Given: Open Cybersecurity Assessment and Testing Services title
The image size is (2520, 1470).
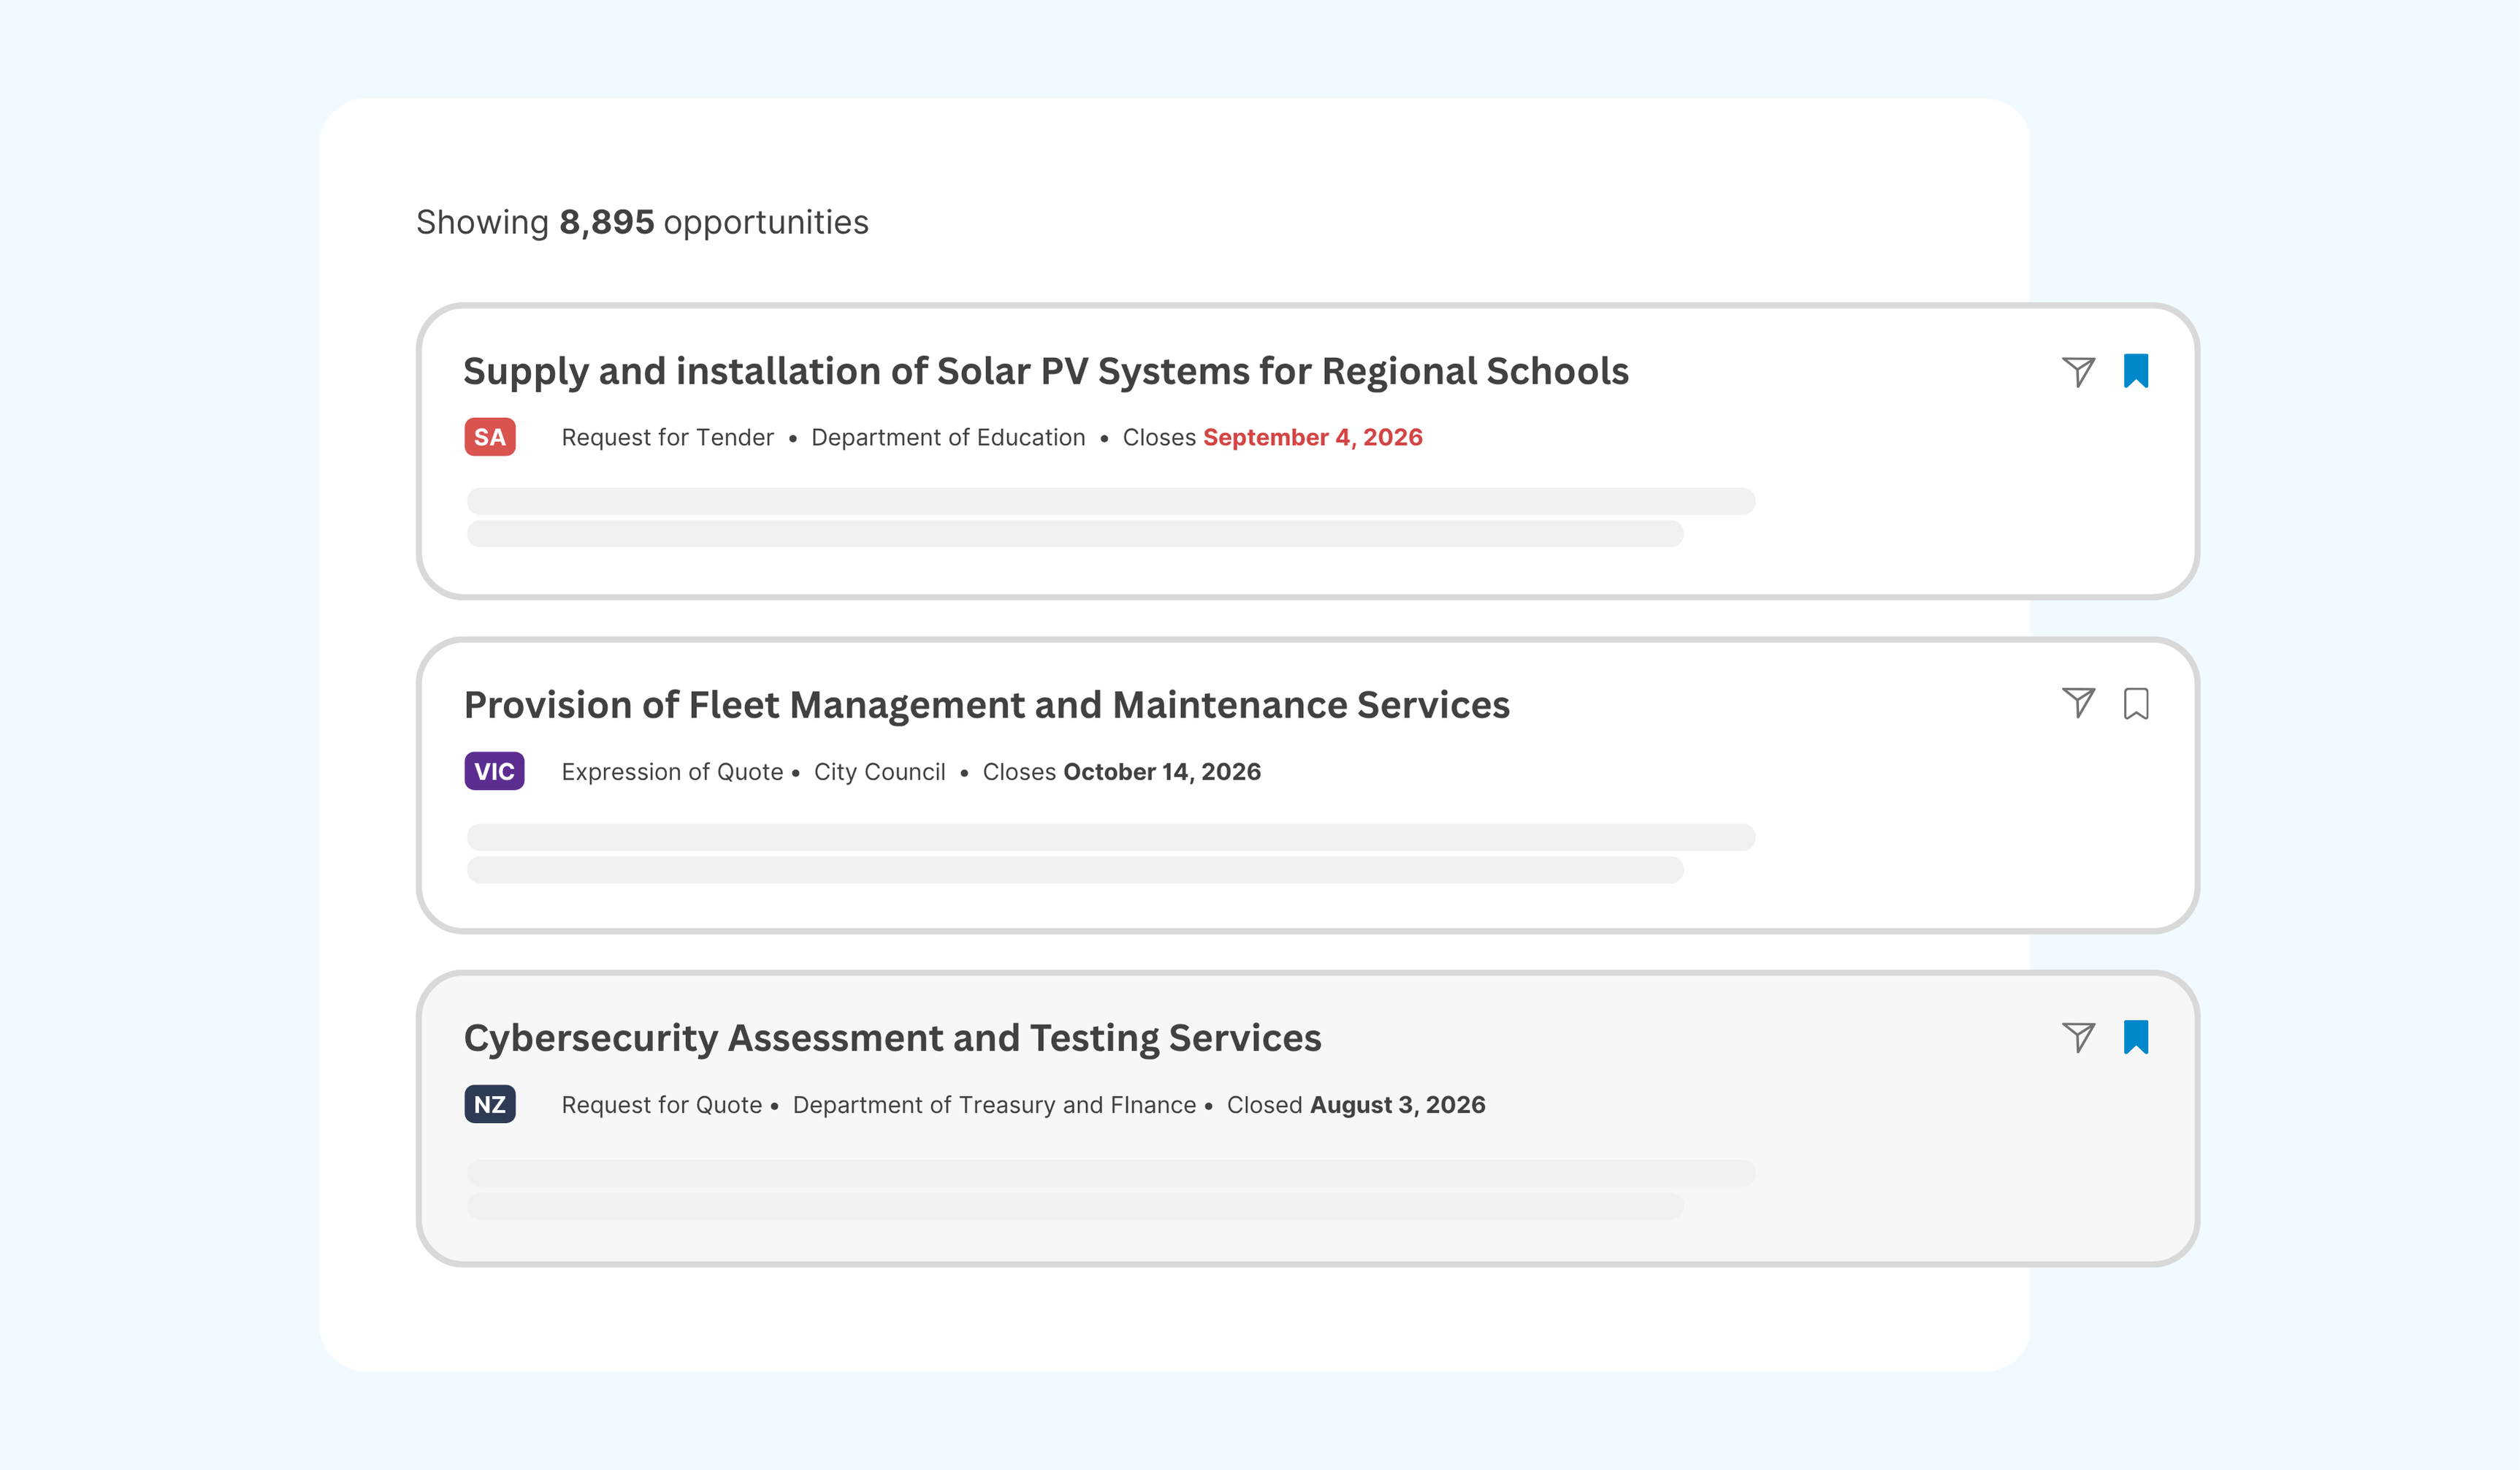Looking at the screenshot, I should pyautogui.click(x=893, y=1039).
